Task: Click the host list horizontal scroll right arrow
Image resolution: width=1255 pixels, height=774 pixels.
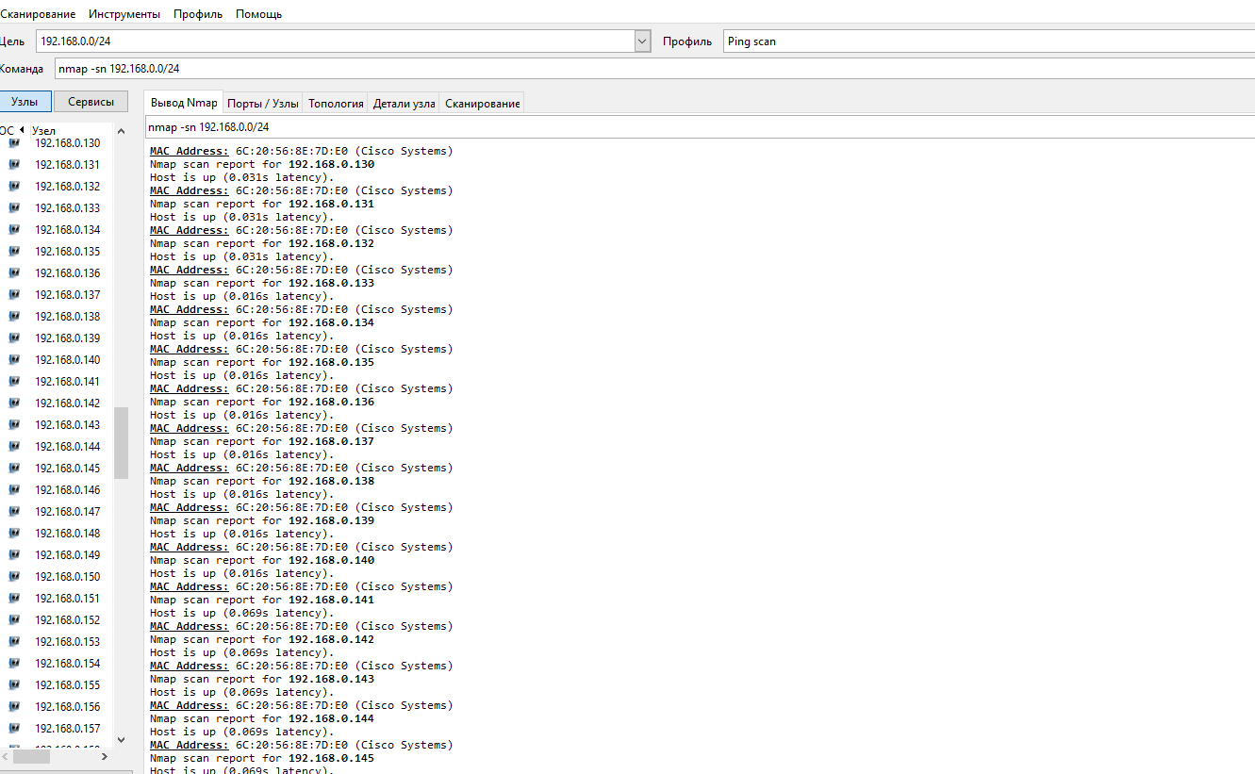Action: tap(105, 756)
